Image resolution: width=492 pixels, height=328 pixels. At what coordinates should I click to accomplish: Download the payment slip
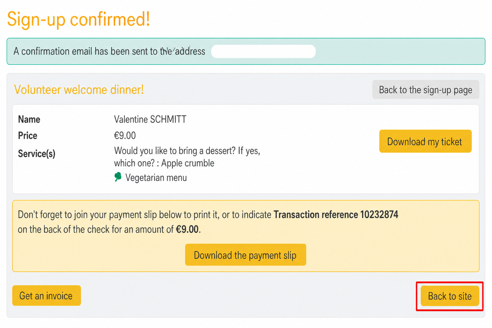(245, 255)
